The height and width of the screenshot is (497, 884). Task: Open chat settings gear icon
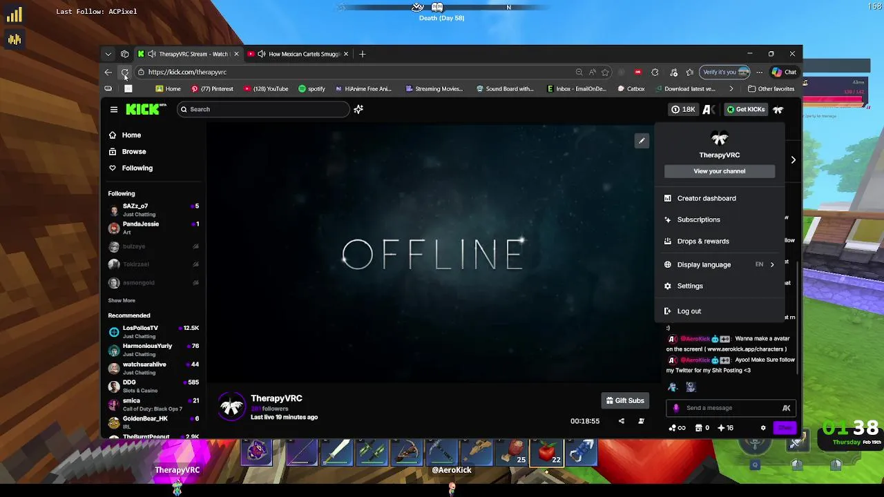tap(763, 428)
